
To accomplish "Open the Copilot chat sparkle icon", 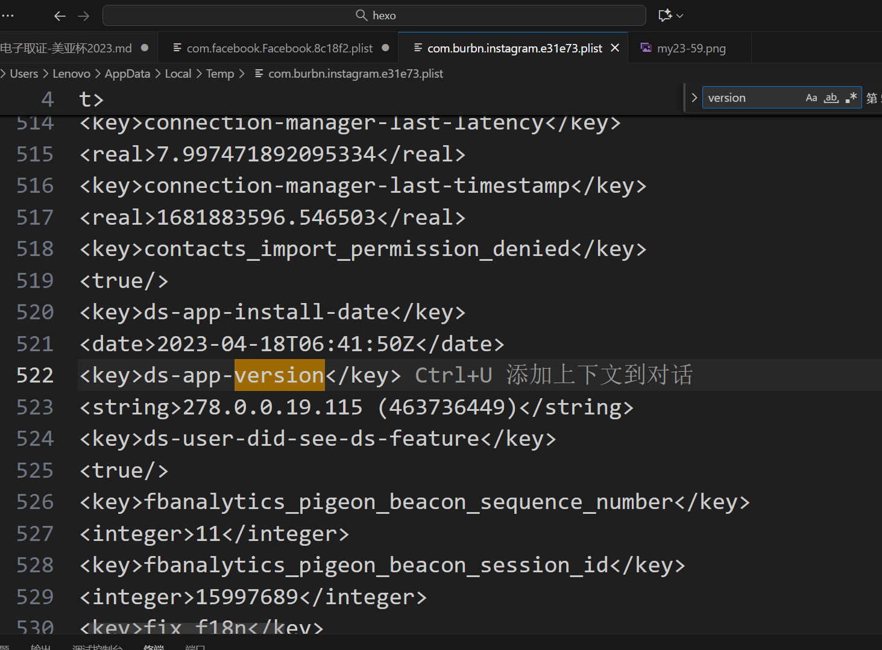I will click(665, 16).
